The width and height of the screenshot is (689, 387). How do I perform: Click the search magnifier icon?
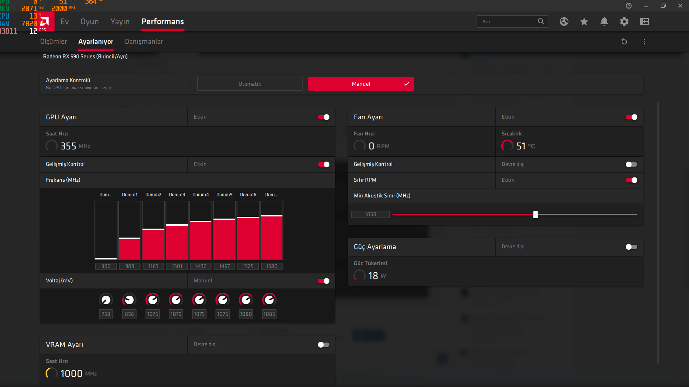click(x=541, y=21)
